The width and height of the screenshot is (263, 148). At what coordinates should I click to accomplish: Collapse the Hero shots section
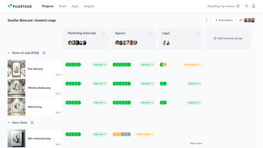pos(9,123)
